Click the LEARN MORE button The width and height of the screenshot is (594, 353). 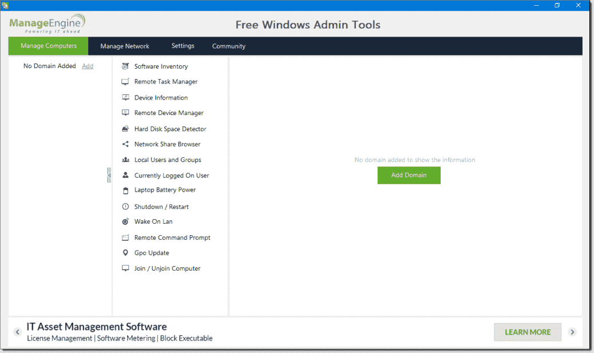click(528, 332)
